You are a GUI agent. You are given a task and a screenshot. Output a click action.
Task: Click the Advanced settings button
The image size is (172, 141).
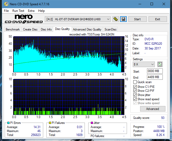click(153, 109)
